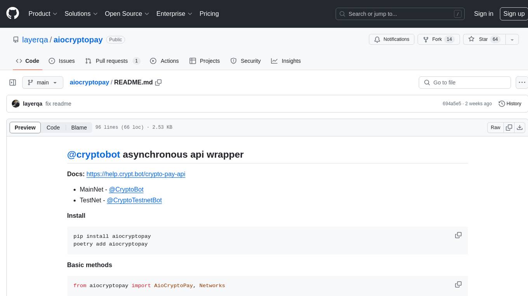Open the @CryptoTestnetBot link
This screenshot has width=528, height=296.
point(134,200)
